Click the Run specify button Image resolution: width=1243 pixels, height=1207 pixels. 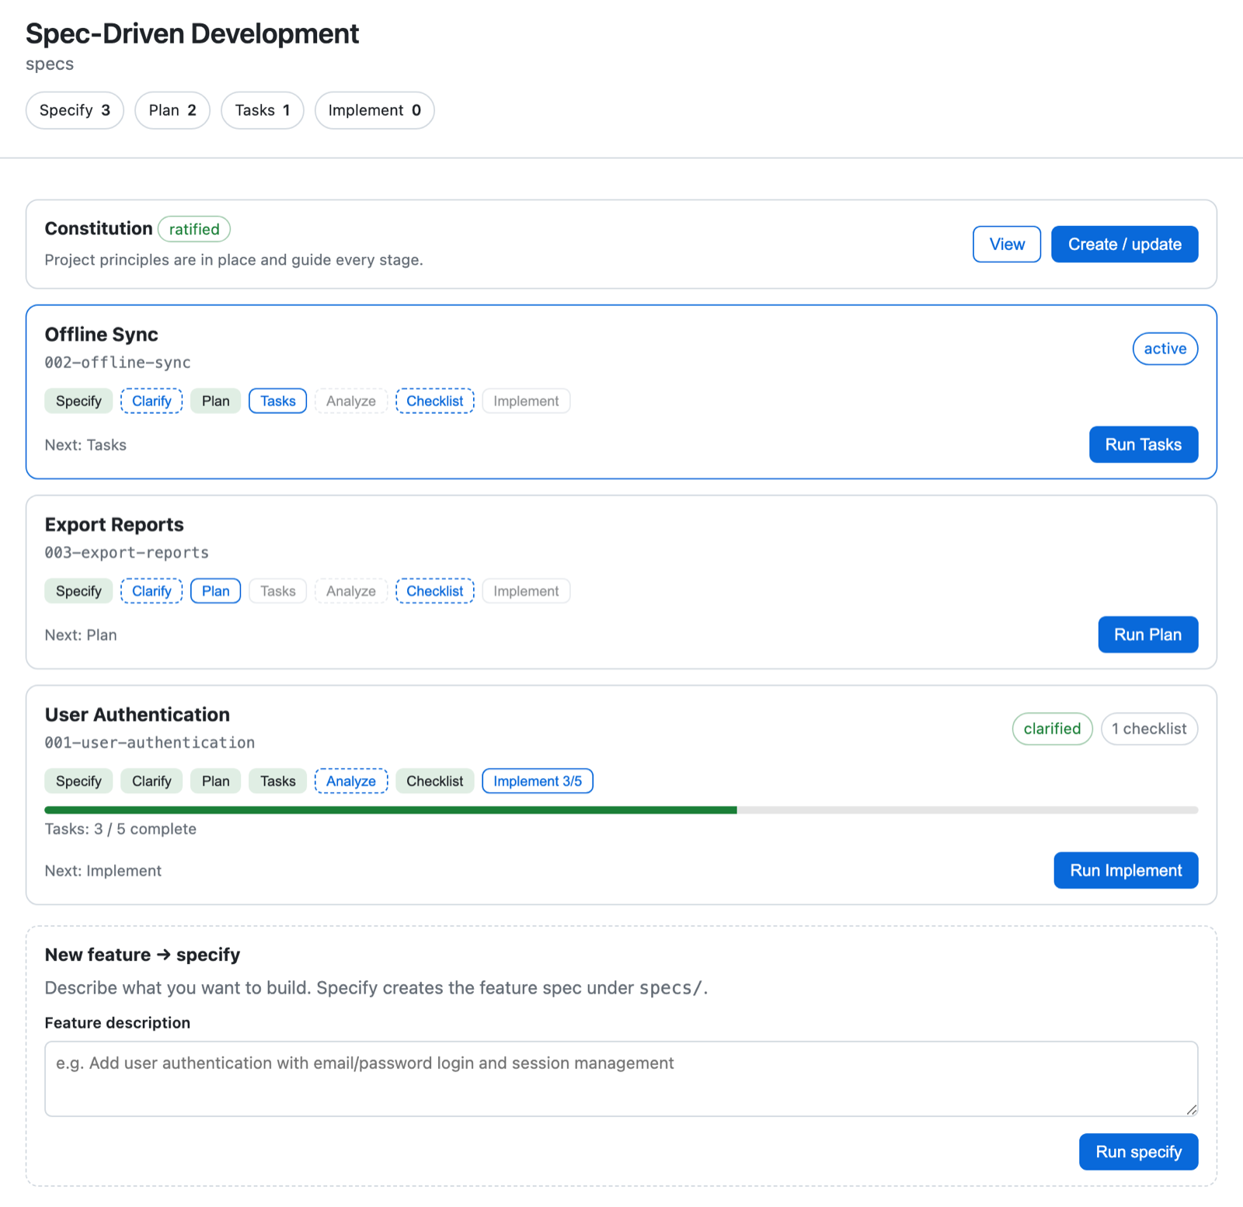[x=1138, y=1152]
